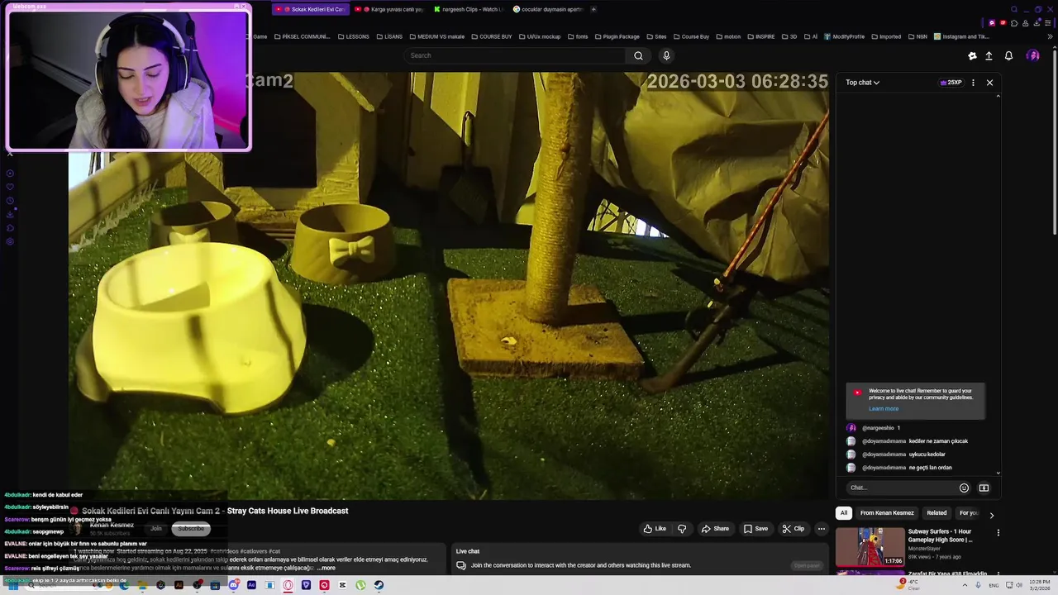Open the weather widget showing -6°C

pos(909,584)
